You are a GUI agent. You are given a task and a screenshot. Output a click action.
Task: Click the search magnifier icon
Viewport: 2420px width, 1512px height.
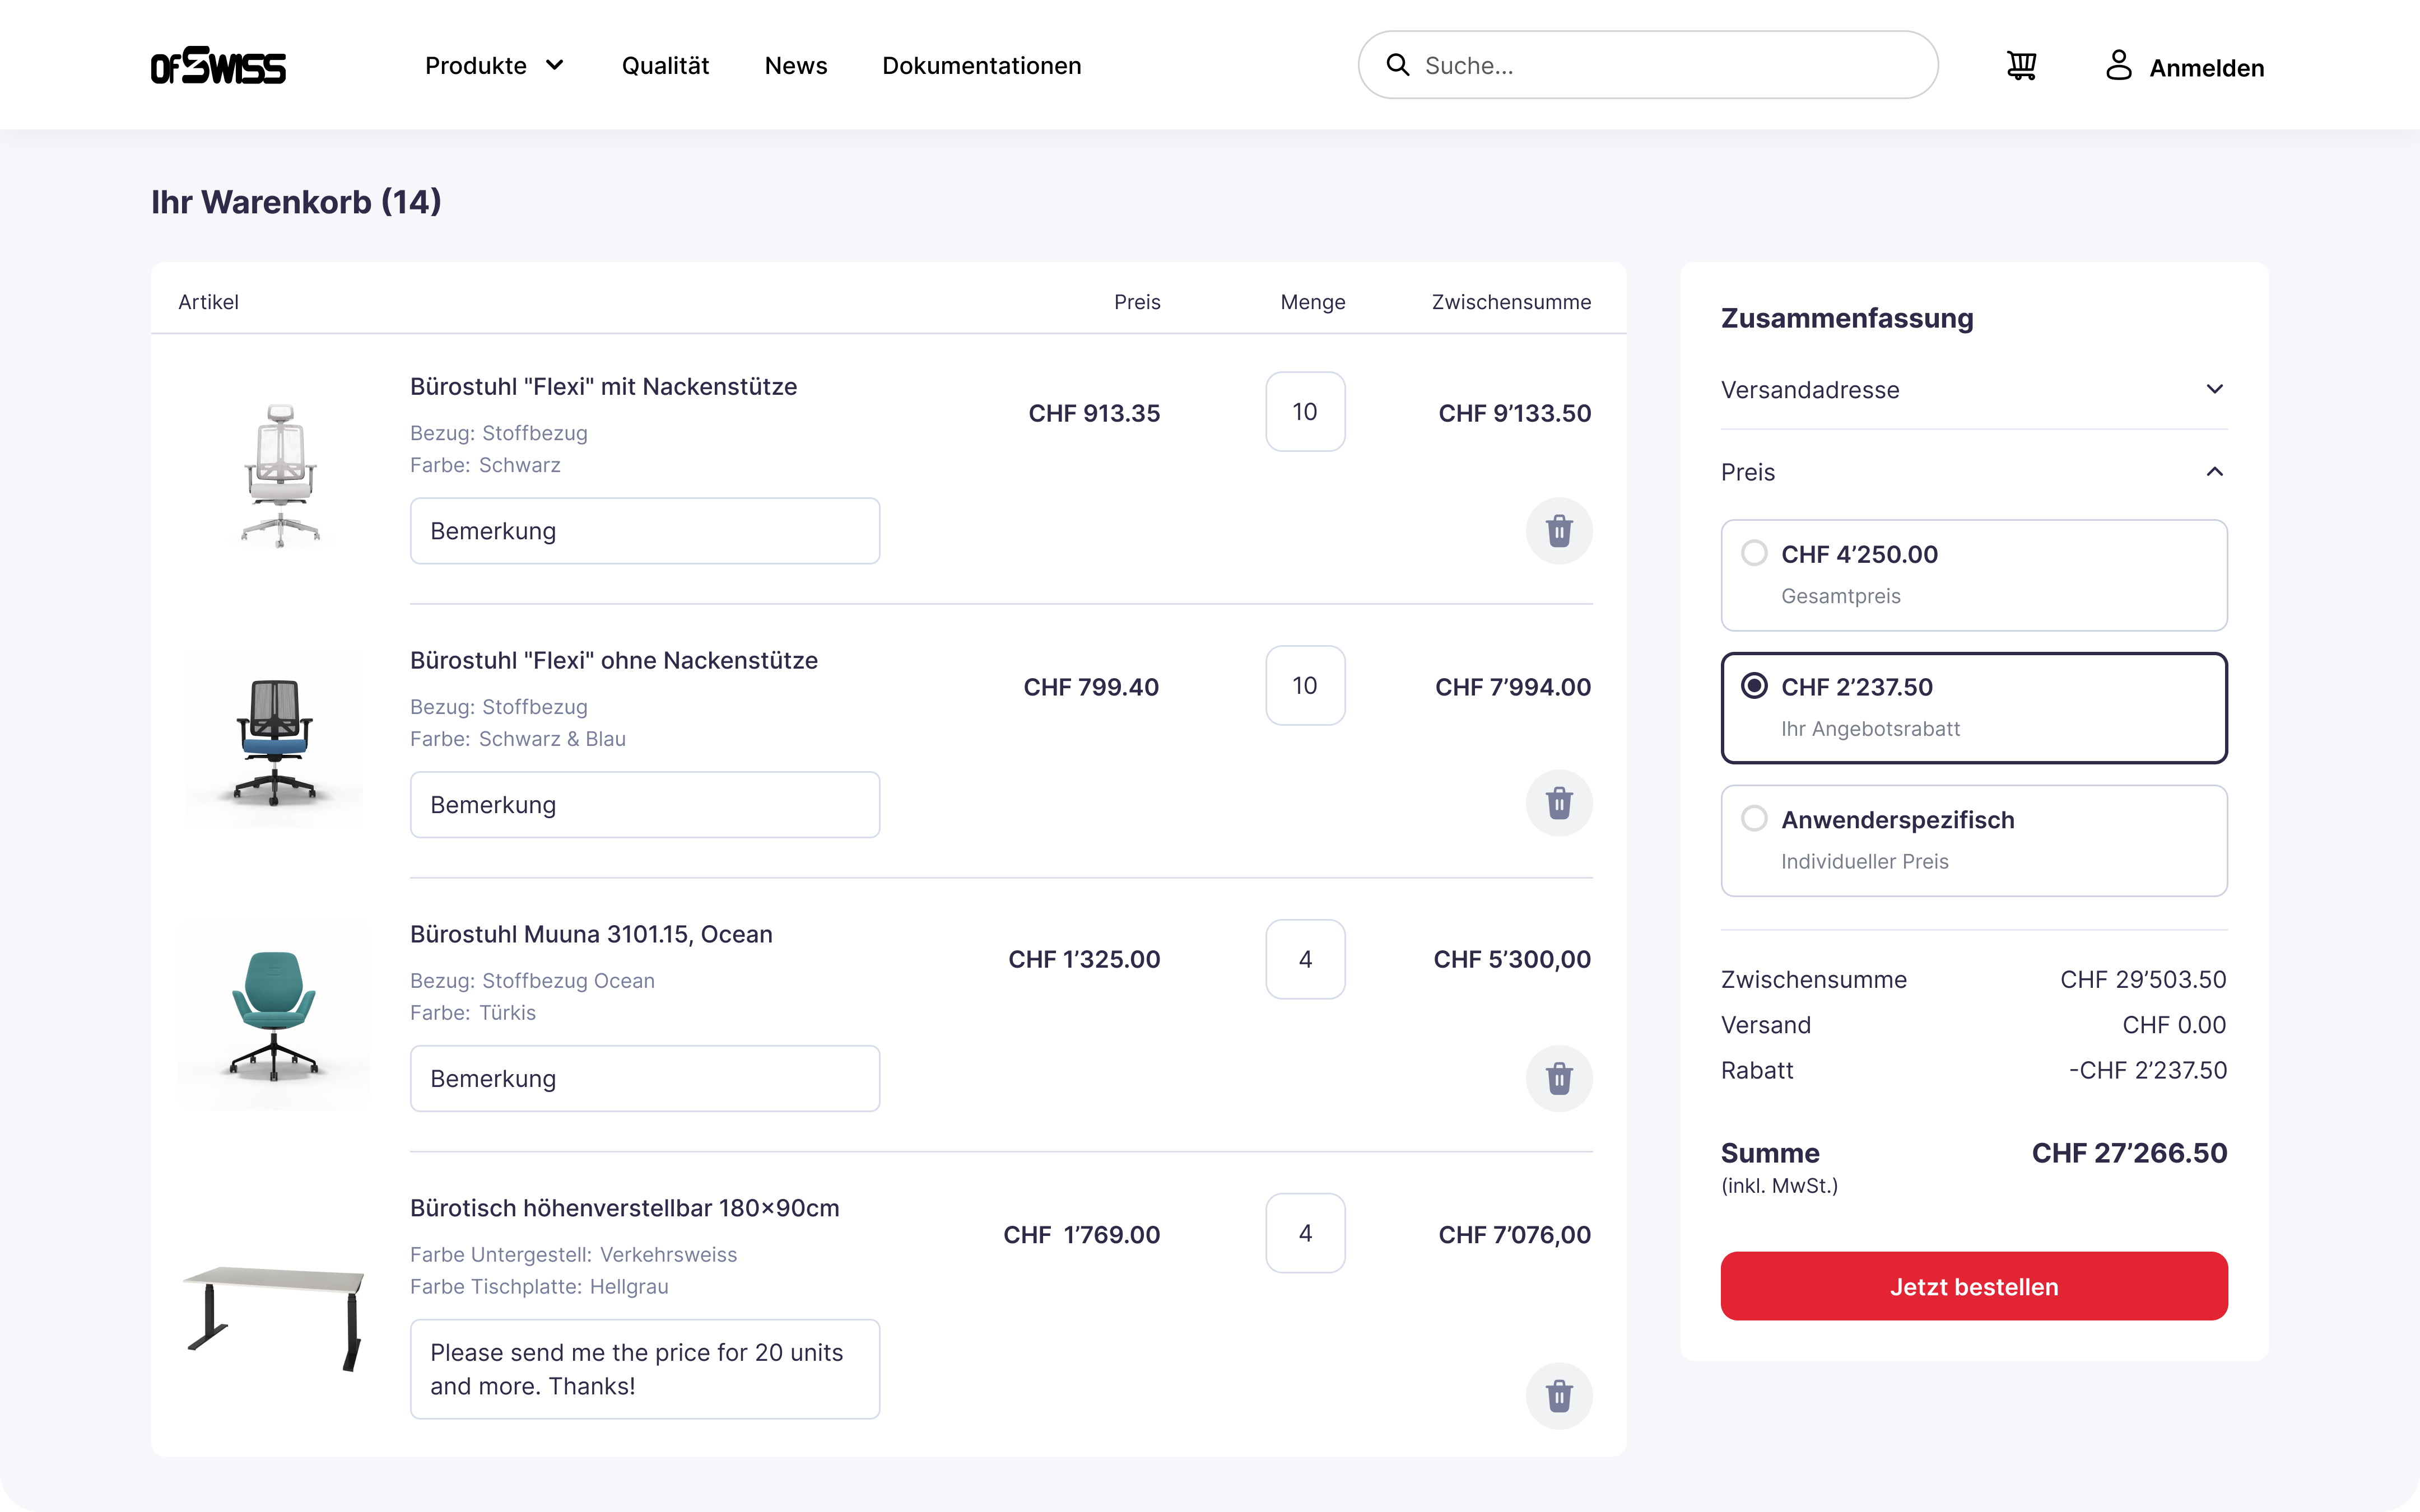click(x=1397, y=65)
